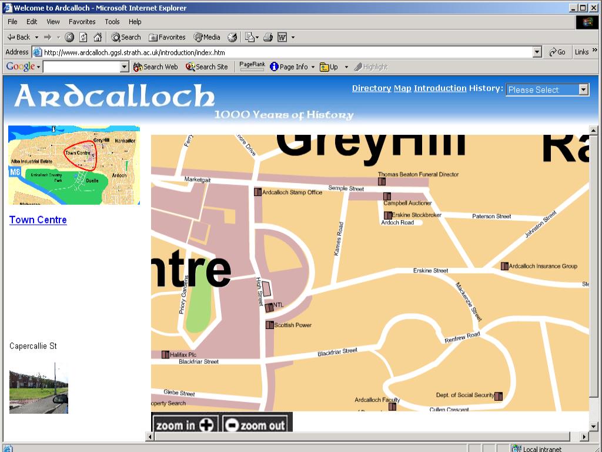Viewport: 602px width, 452px height.
Task: Open the Favorites pane
Action: click(x=167, y=37)
